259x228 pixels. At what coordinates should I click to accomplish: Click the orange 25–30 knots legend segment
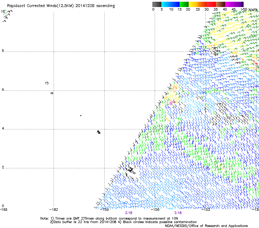(202, 4)
